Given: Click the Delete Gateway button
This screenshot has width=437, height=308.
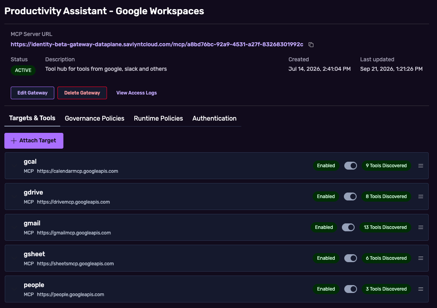Looking at the screenshot, I should point(82,93).
